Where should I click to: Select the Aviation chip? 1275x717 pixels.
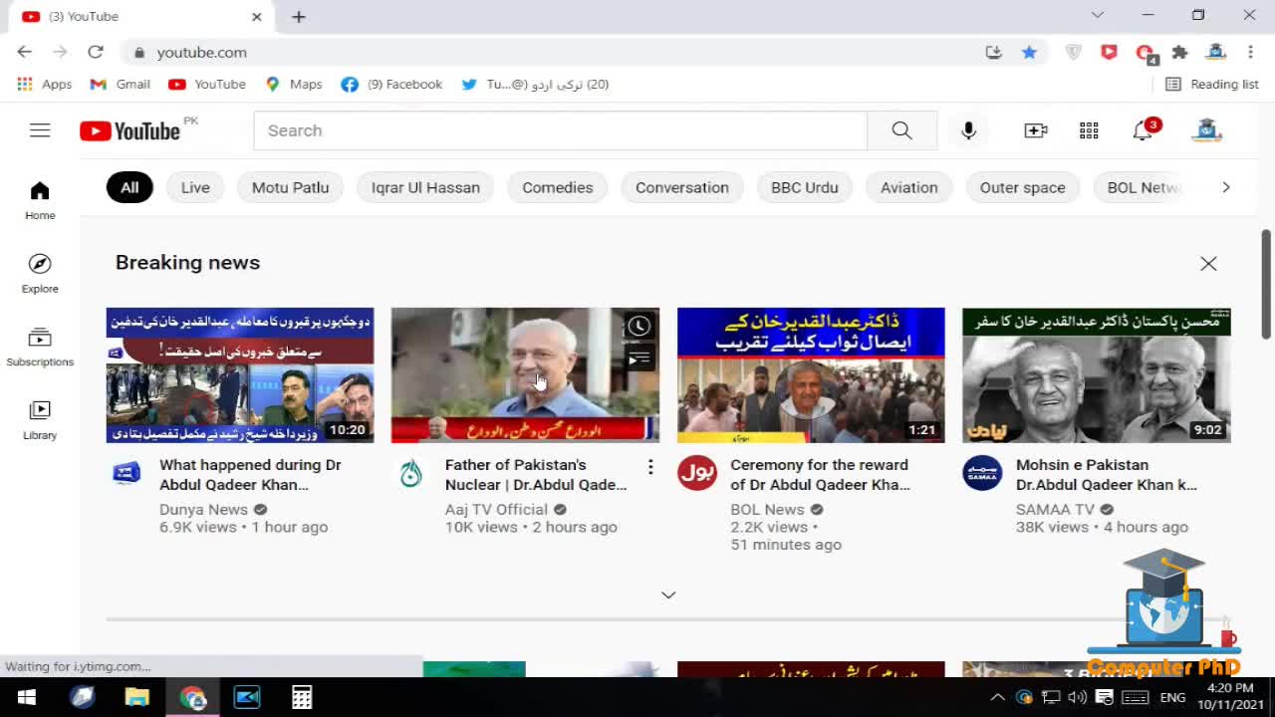click(909, 187)
